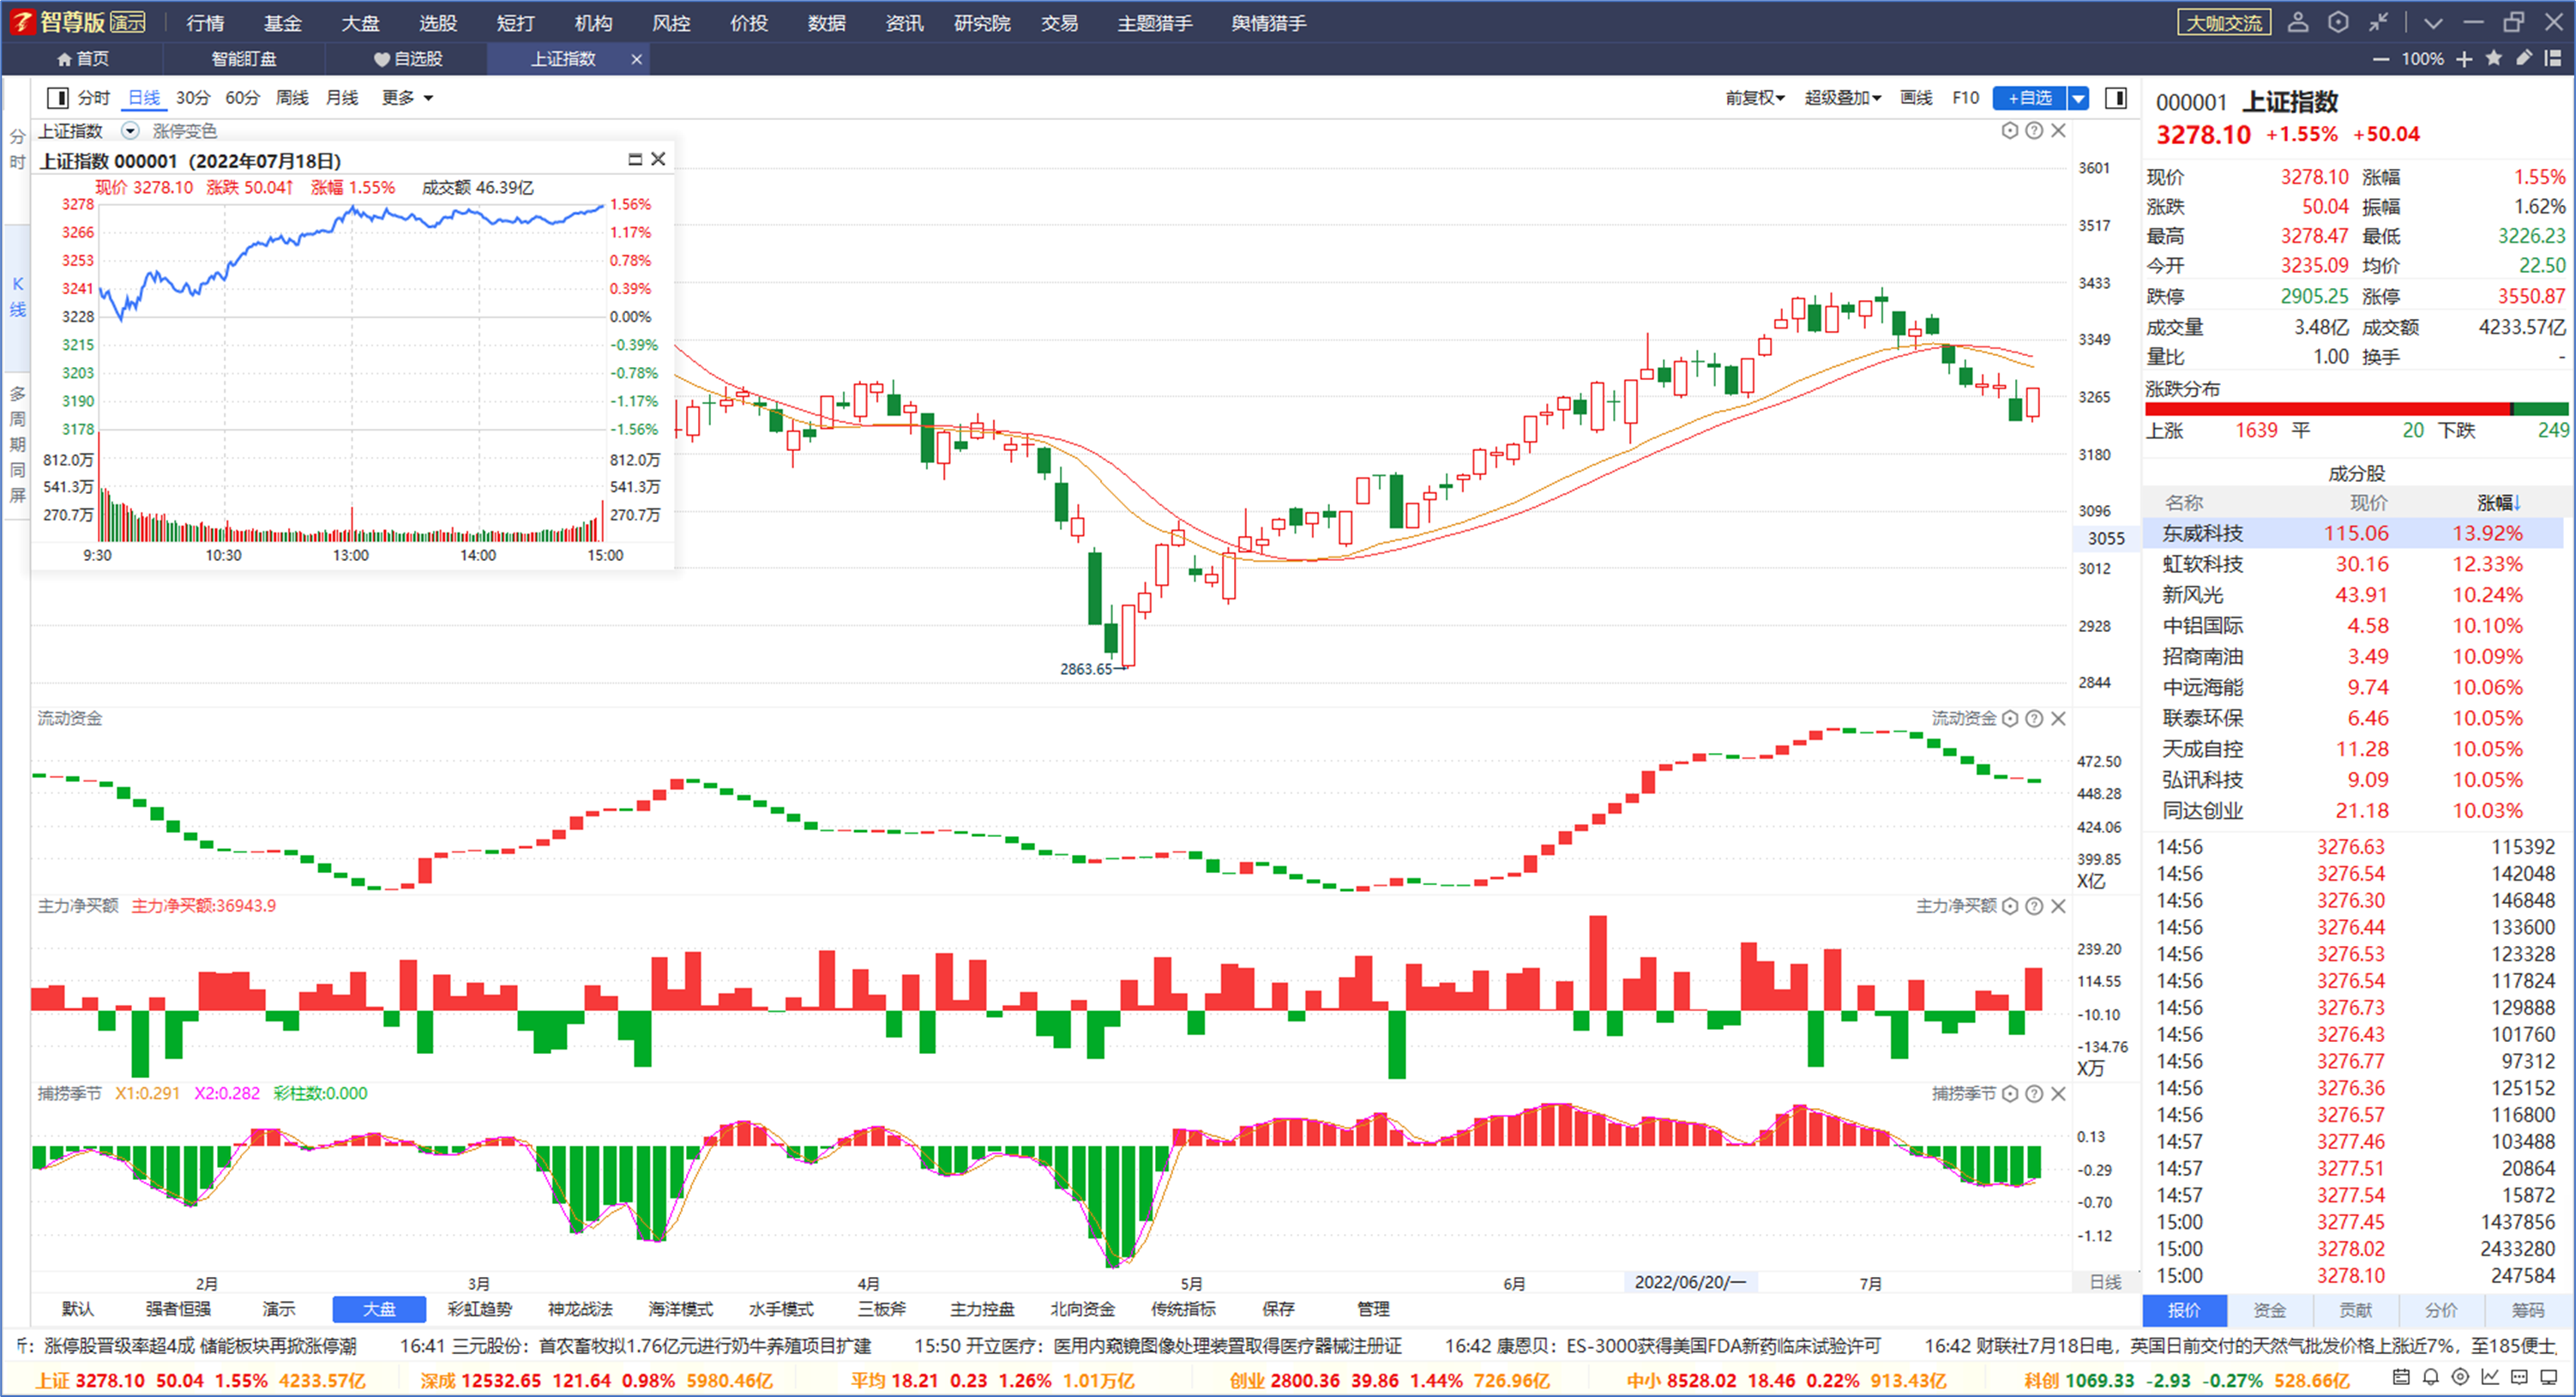Open the 前复权 adjustment dropdown
The image size is (2576, 1397).
pyautogui.click(x=1755, y=97)
